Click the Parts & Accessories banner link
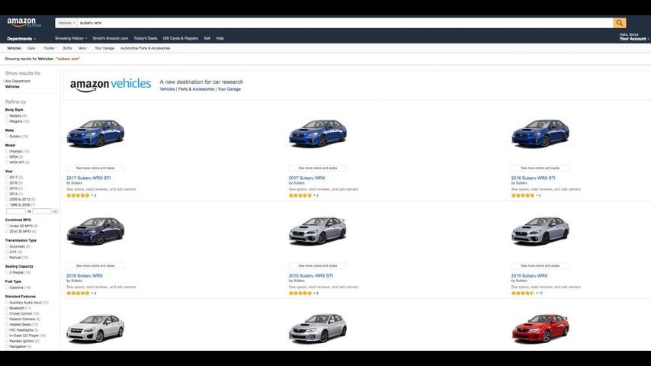Viewport: 651px width, 366px height. pyautogui.click(x=197, y=89)
